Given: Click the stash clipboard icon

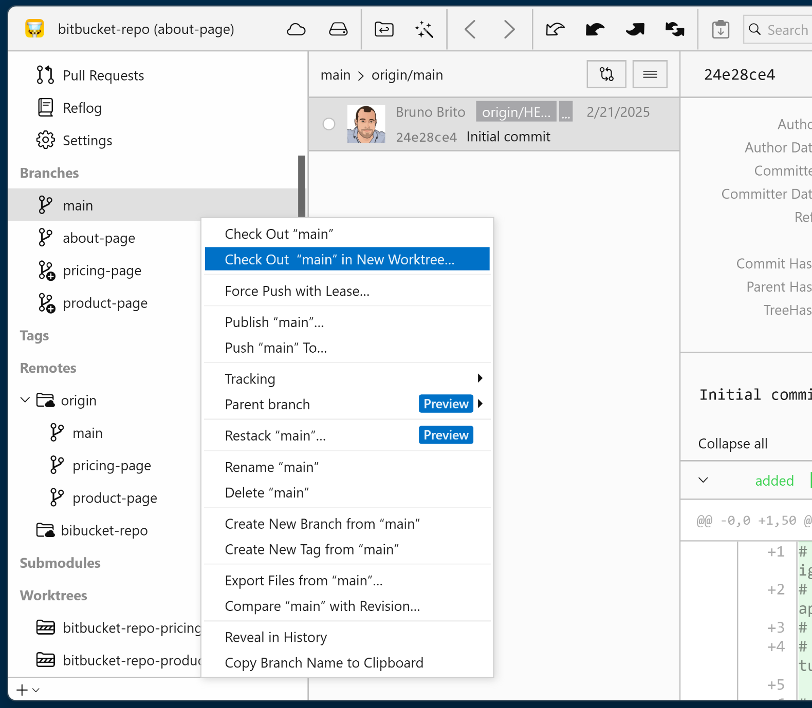Looking at the screenshot, I should pos(721,30).
